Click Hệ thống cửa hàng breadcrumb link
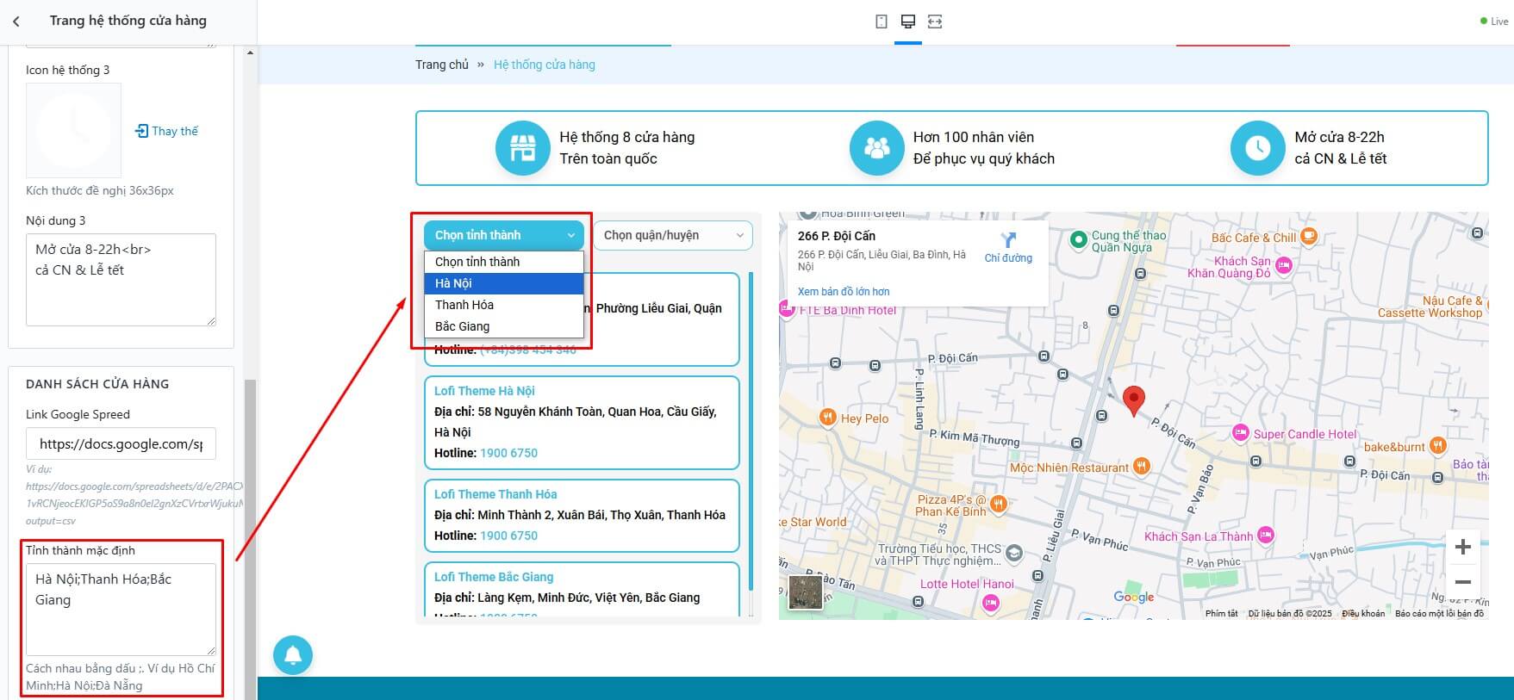 (x=545, y=65)
